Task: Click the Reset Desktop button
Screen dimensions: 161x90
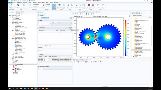Action: [x=103, y=6]
